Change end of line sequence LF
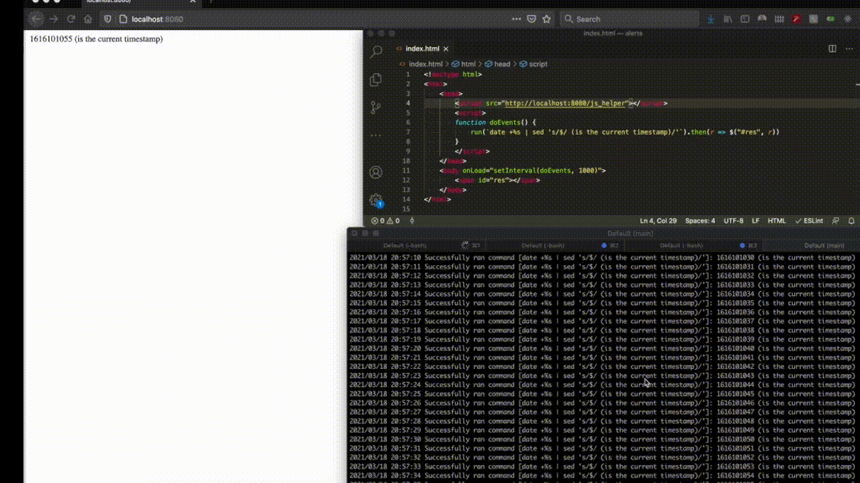Viewport: 860px width, 483px height. click(x=756, y=221)
